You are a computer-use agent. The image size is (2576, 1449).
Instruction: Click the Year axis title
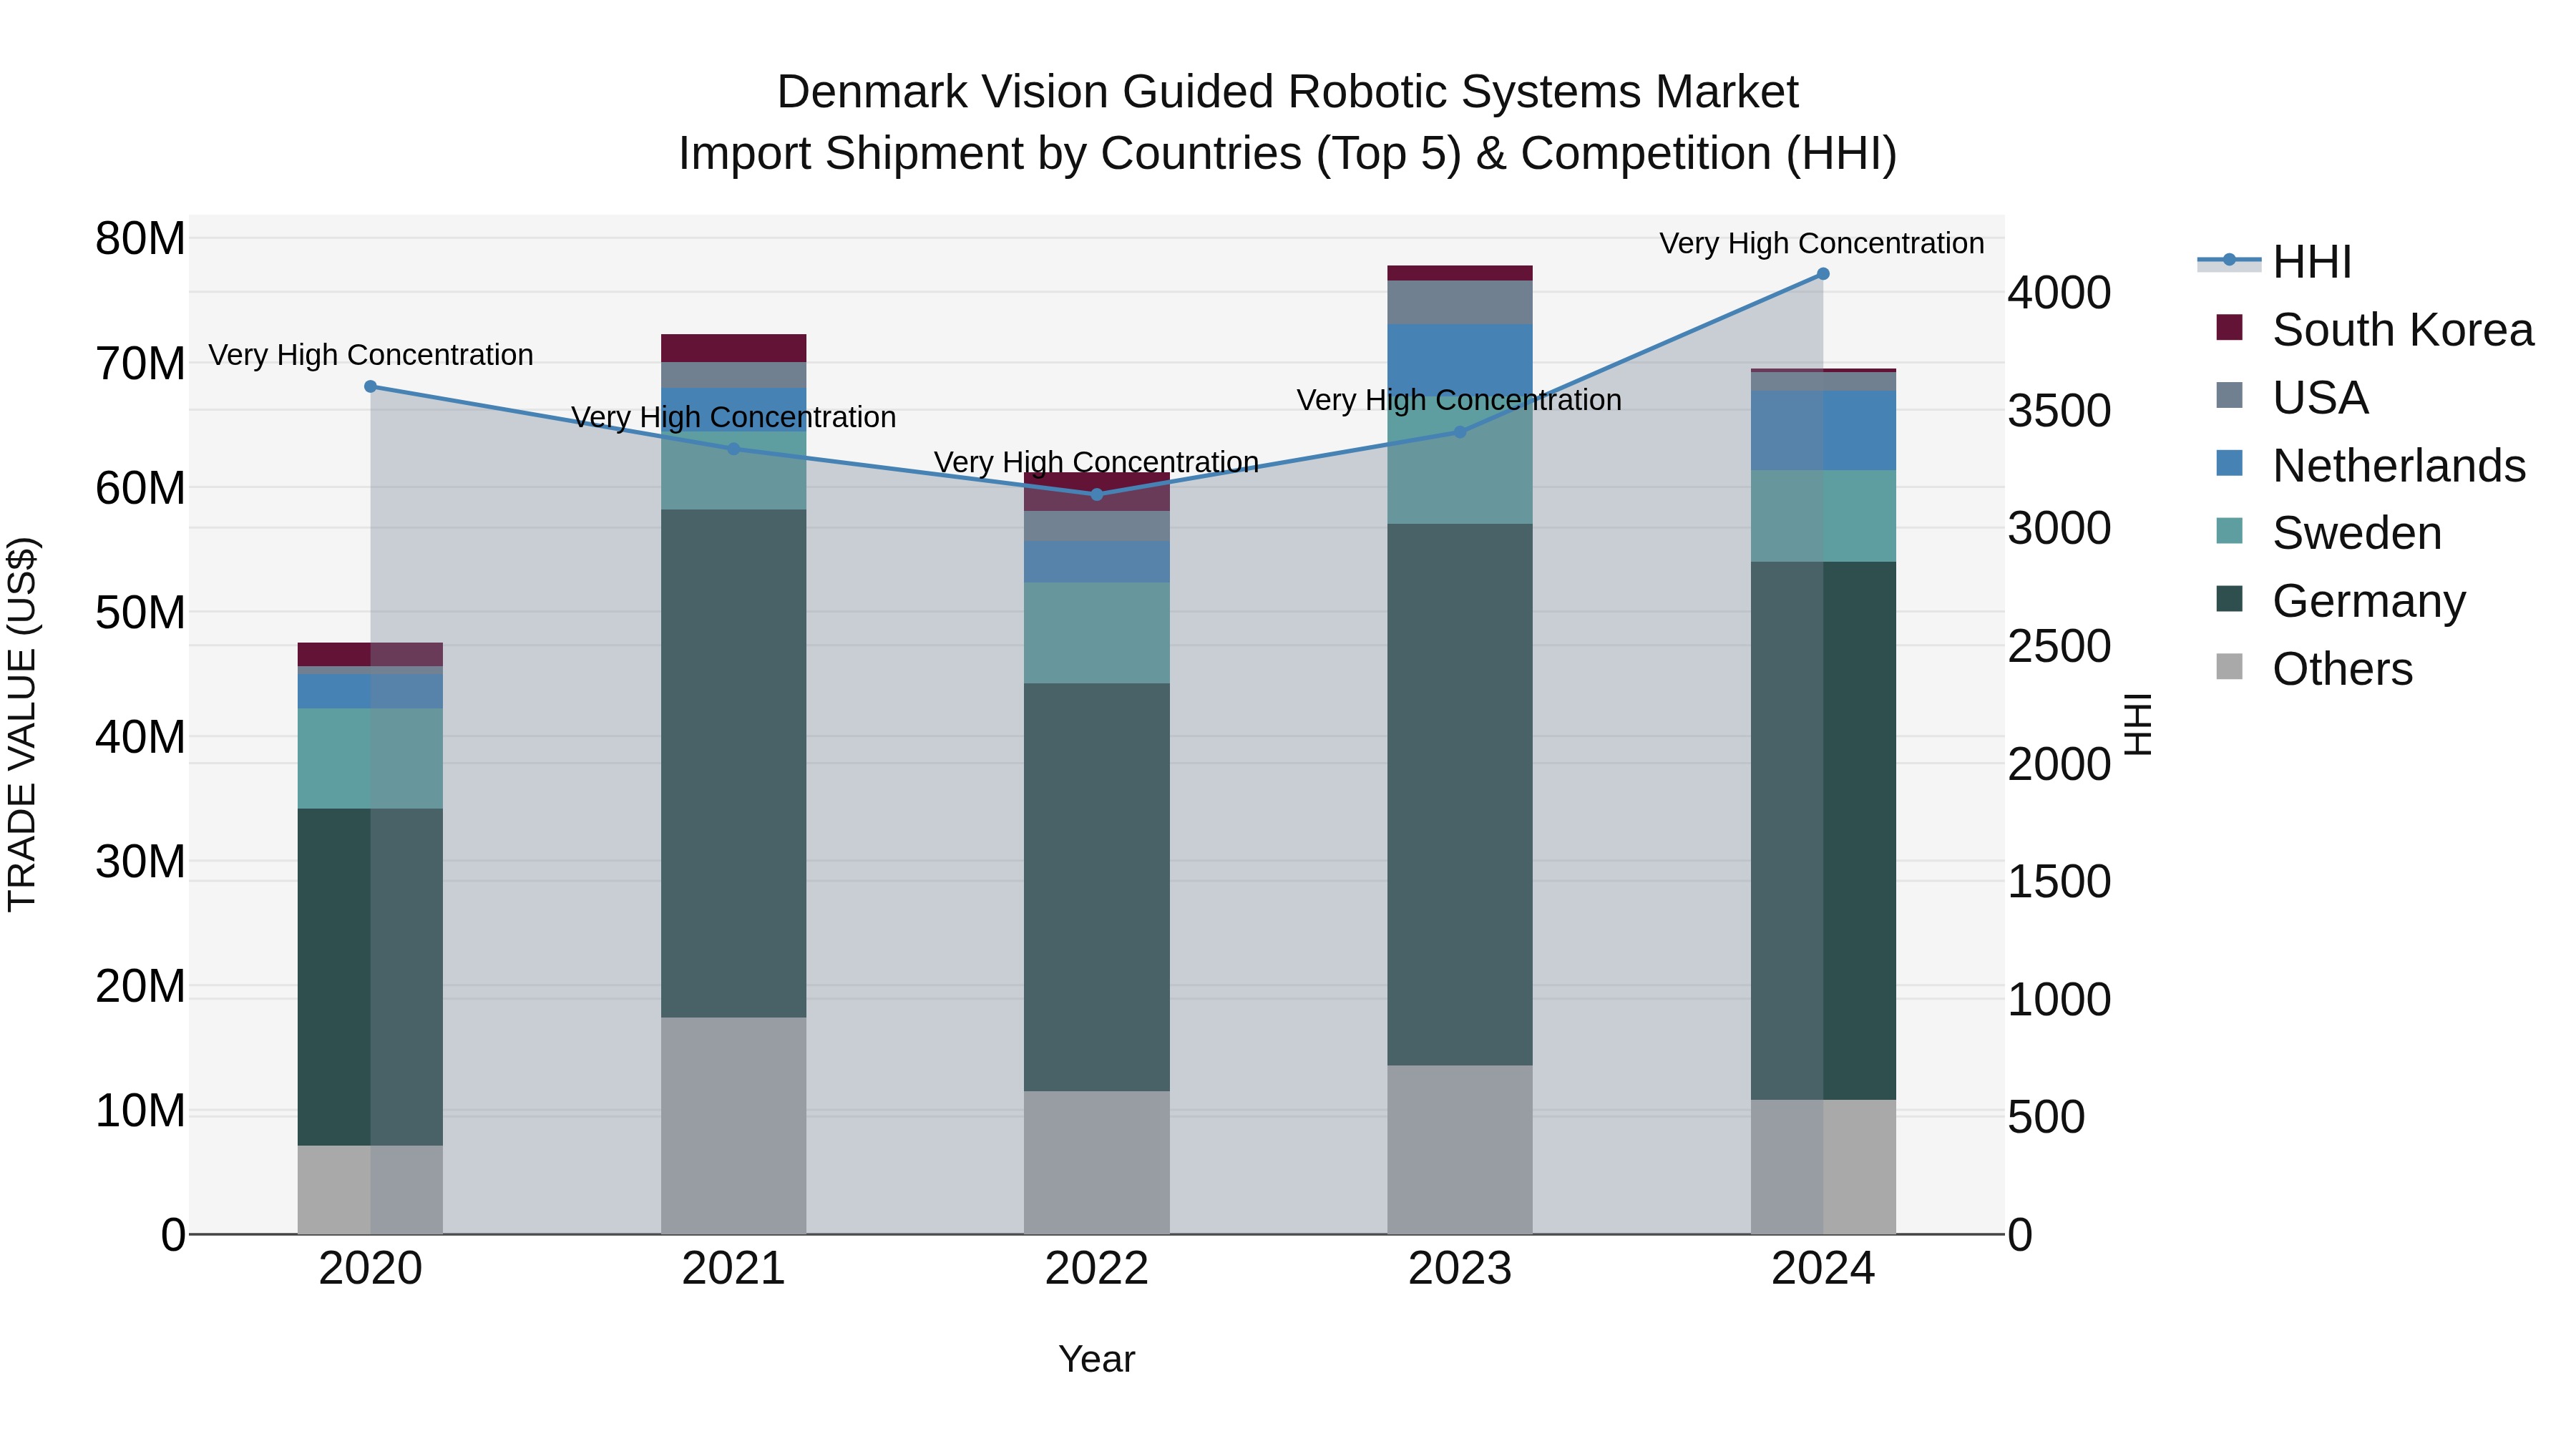(1096, 1359)
